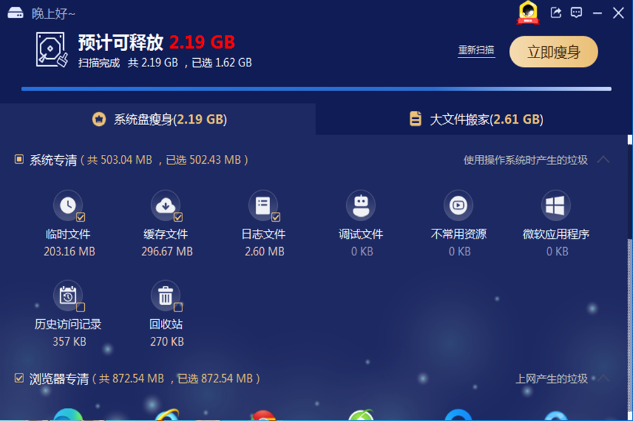Click the 历史访问记录 calendar icon
Viewport: 633px width, 421px height.
click(x=68, y=295)
